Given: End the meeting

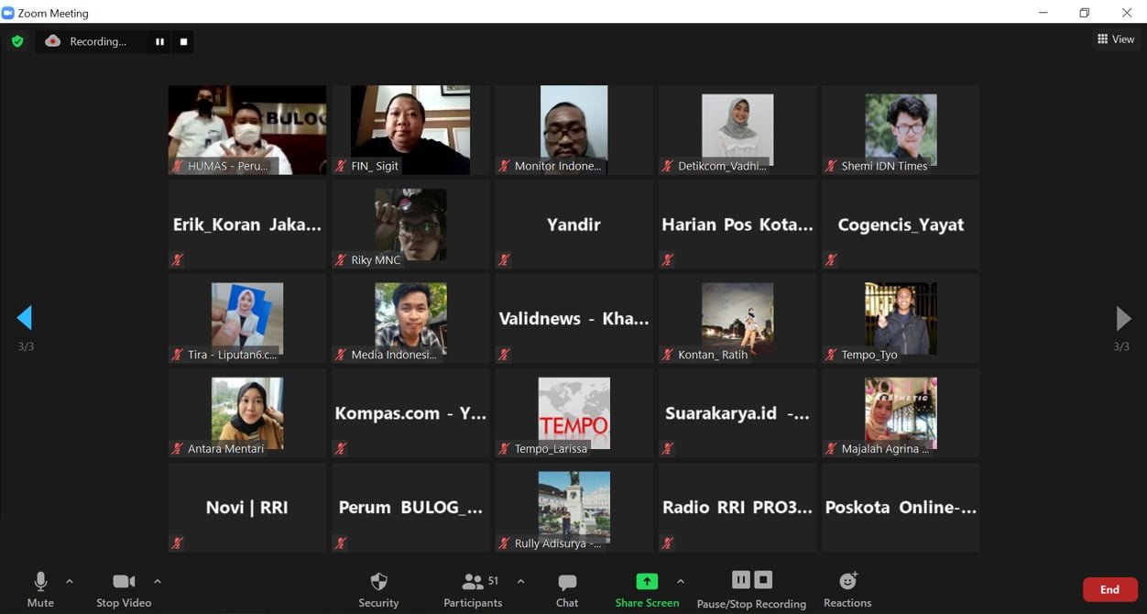Looking at the screenshot, I should pyautogui.click(x=1110, y=589).
